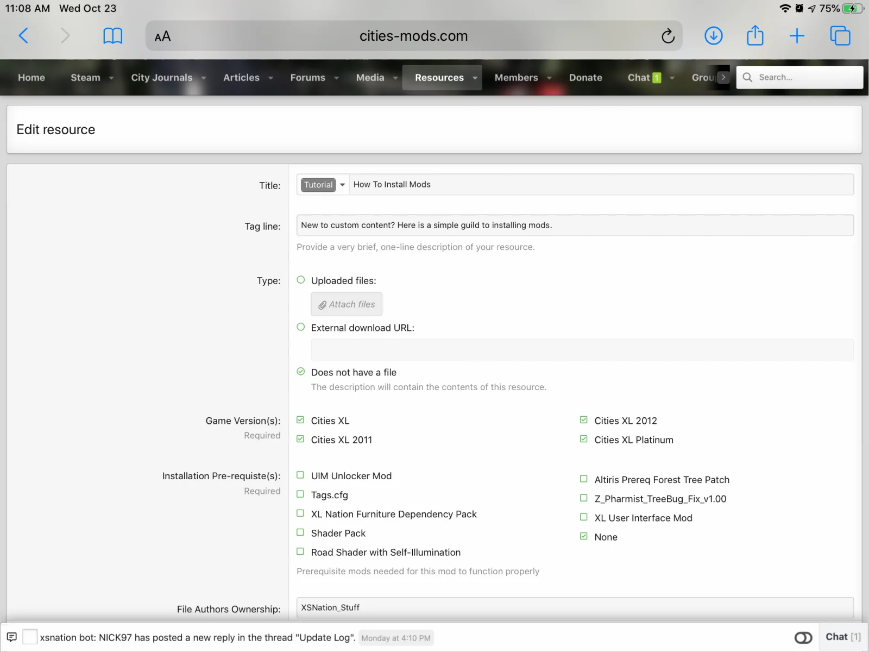Click the Chat notification badge

pyautogui.click(x=657, y=78)
